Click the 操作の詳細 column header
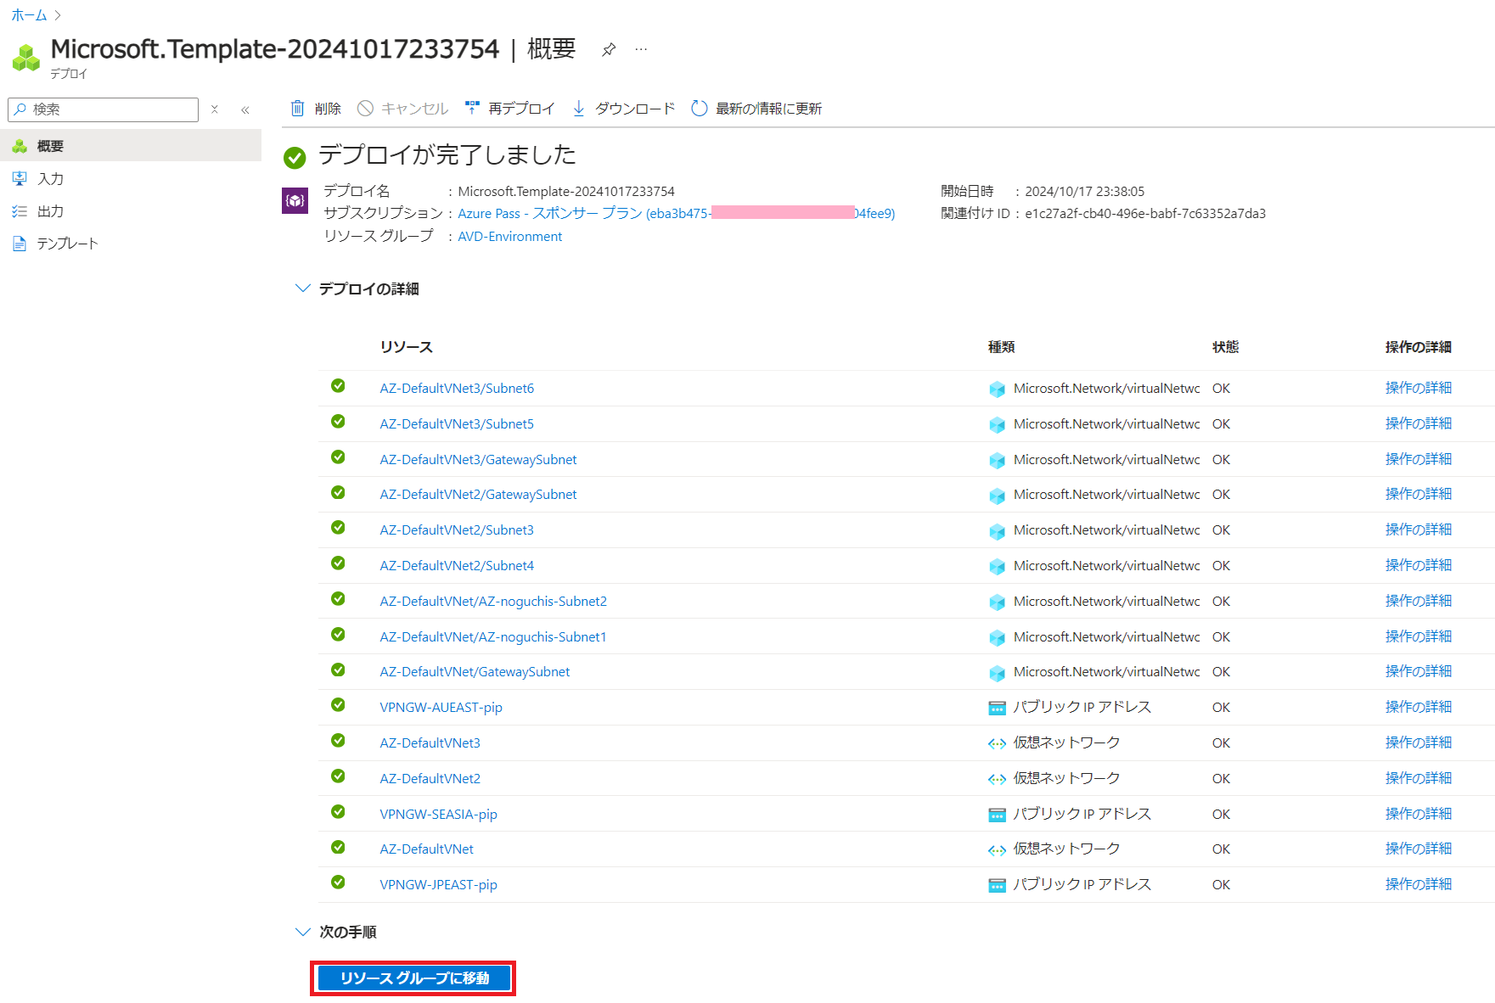Screen dimensions: 1495x1003 coord(1419,347)
